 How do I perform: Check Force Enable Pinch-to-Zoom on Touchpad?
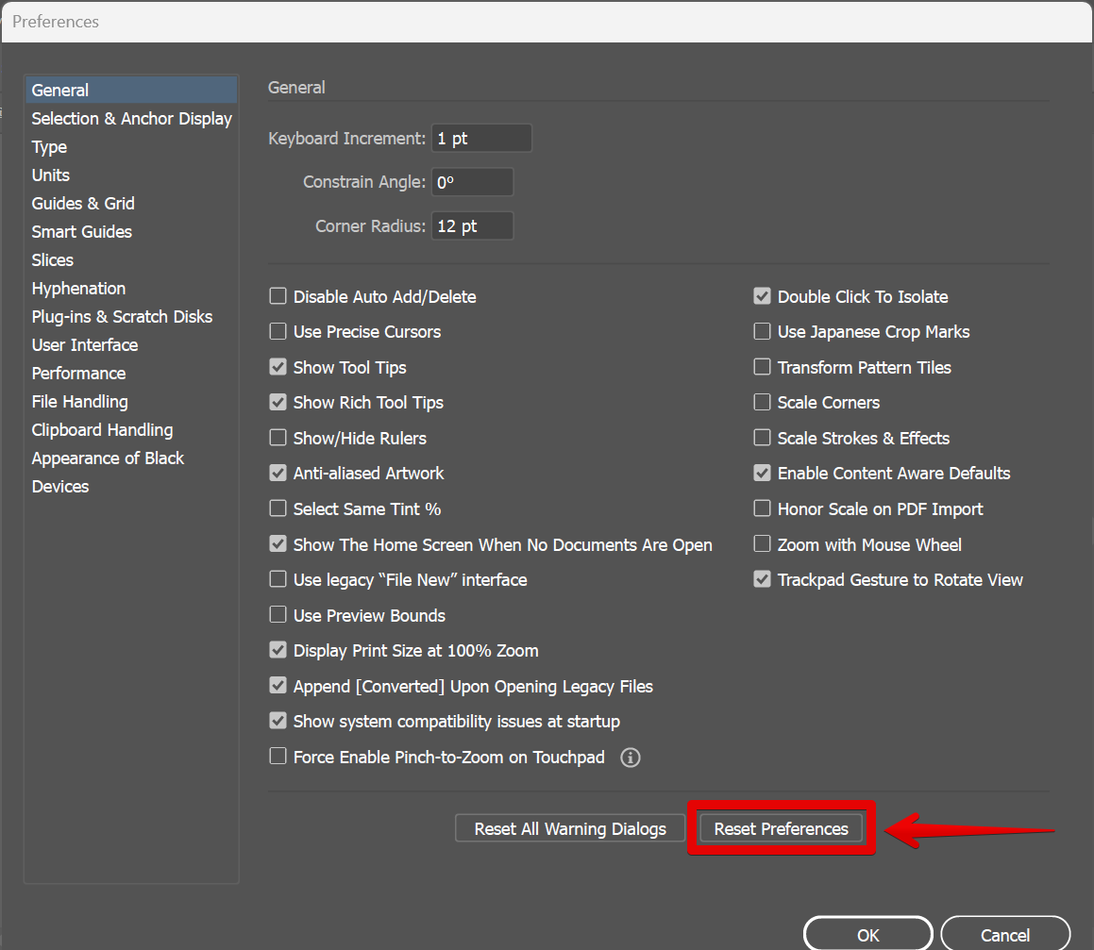point(278,757)
